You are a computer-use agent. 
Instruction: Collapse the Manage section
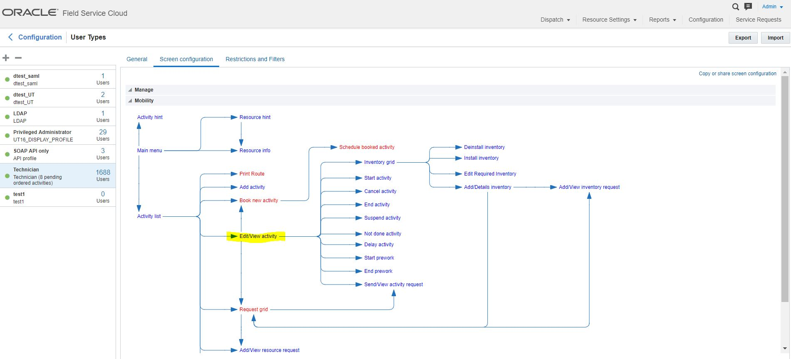point(130,90)
